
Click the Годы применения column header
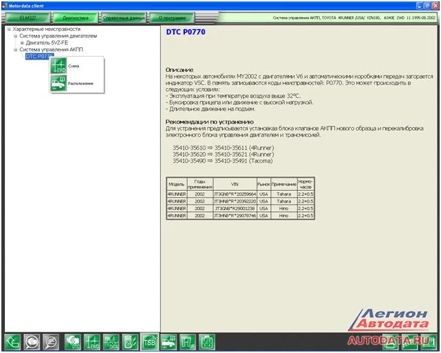pos(200,184)
